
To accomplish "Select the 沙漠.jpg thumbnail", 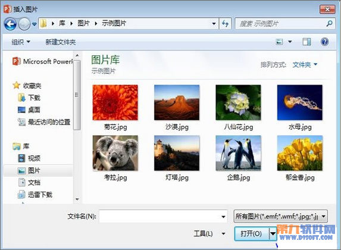I will 177,102.
